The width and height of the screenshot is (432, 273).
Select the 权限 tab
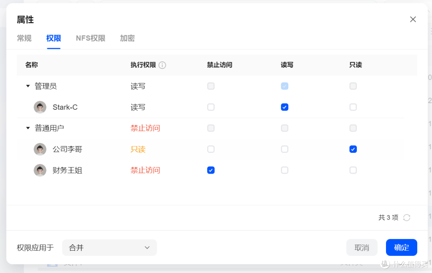click(x=54, y=38)
